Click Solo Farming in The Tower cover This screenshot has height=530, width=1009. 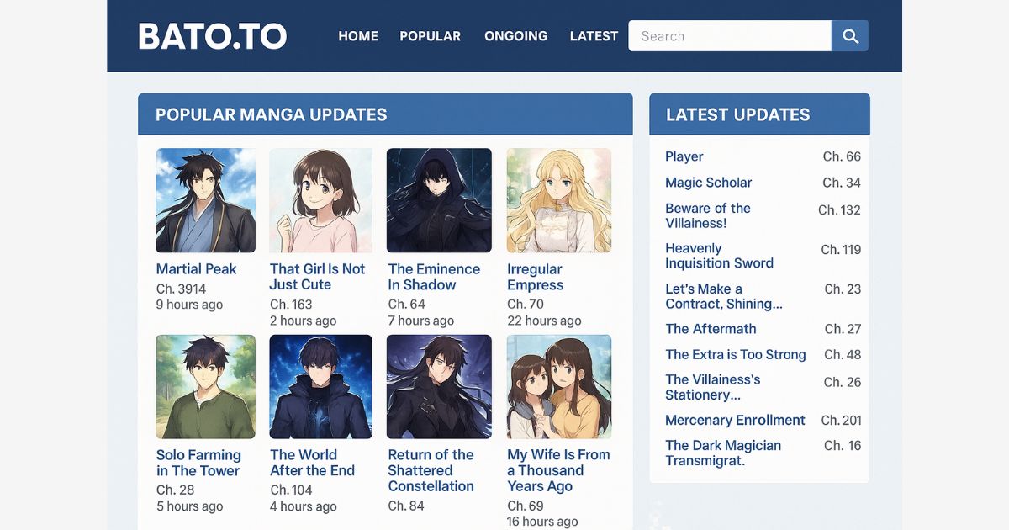pyautogui.click(x=205, y=386)
